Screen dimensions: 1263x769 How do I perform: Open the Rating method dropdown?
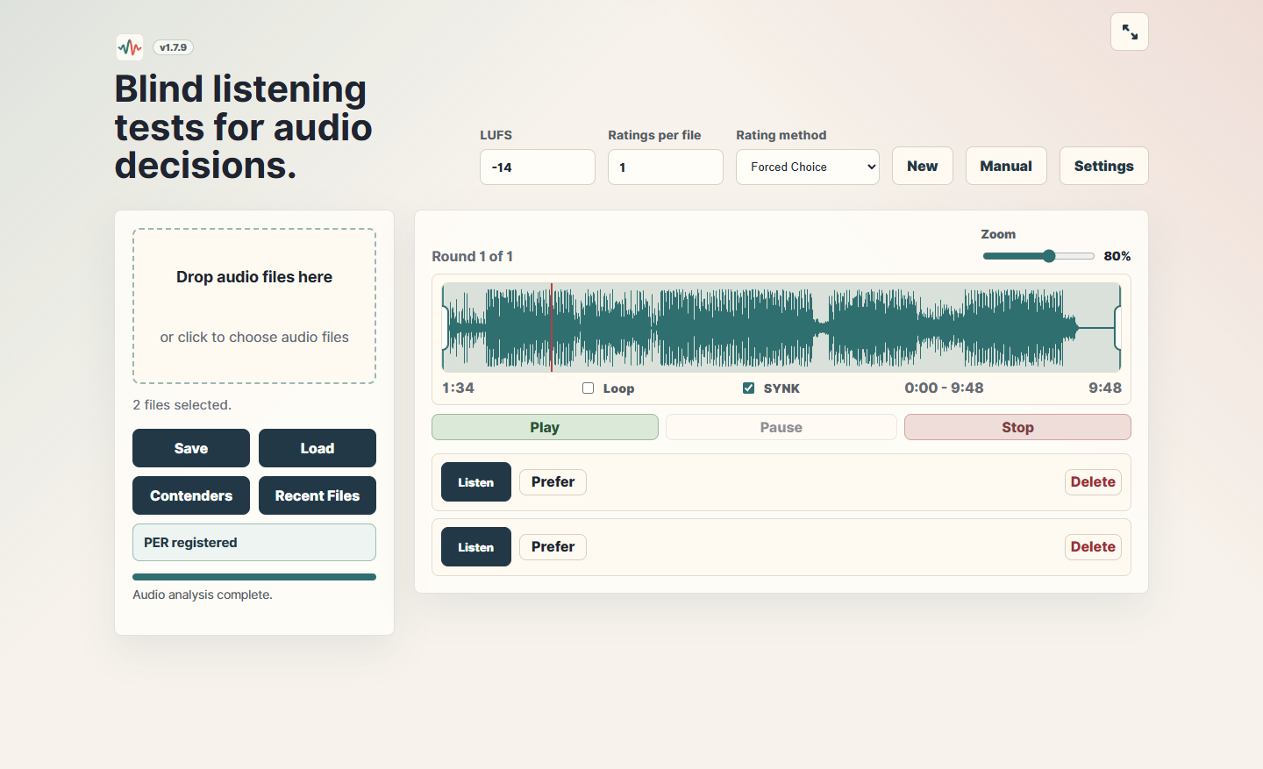click(x=808, y=167)
